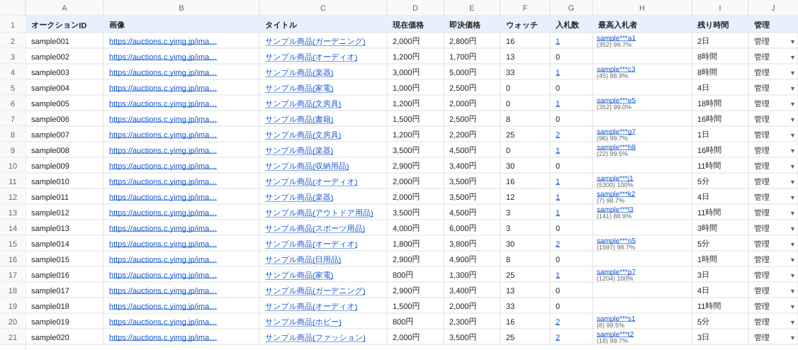
Task: Select column C header
Action: point(323,8)
